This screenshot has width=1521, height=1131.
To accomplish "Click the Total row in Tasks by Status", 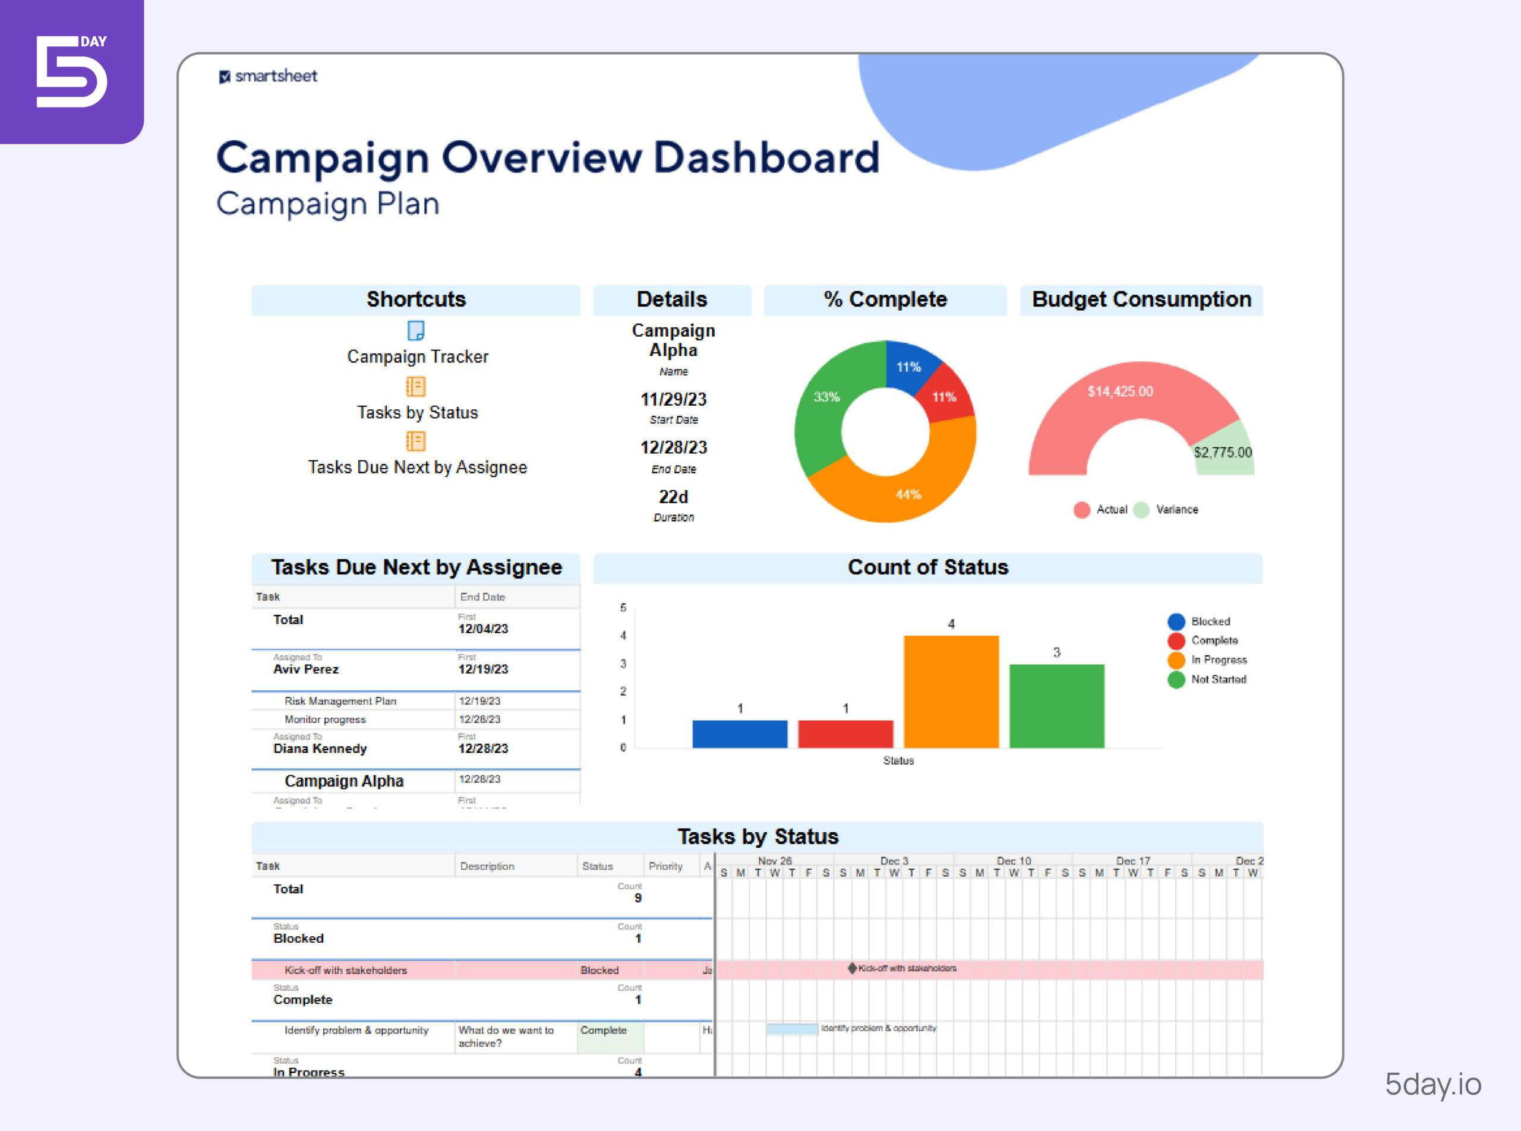I will [x=482, y=897].
